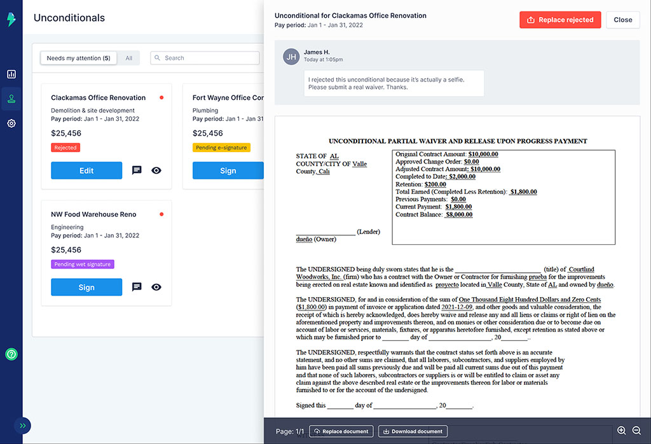Switch to the All tab
The image size is (651, 444).
coord(129,58)
